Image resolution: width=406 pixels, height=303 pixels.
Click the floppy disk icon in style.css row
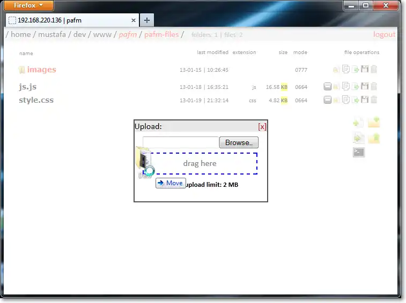tap(365, 99)
